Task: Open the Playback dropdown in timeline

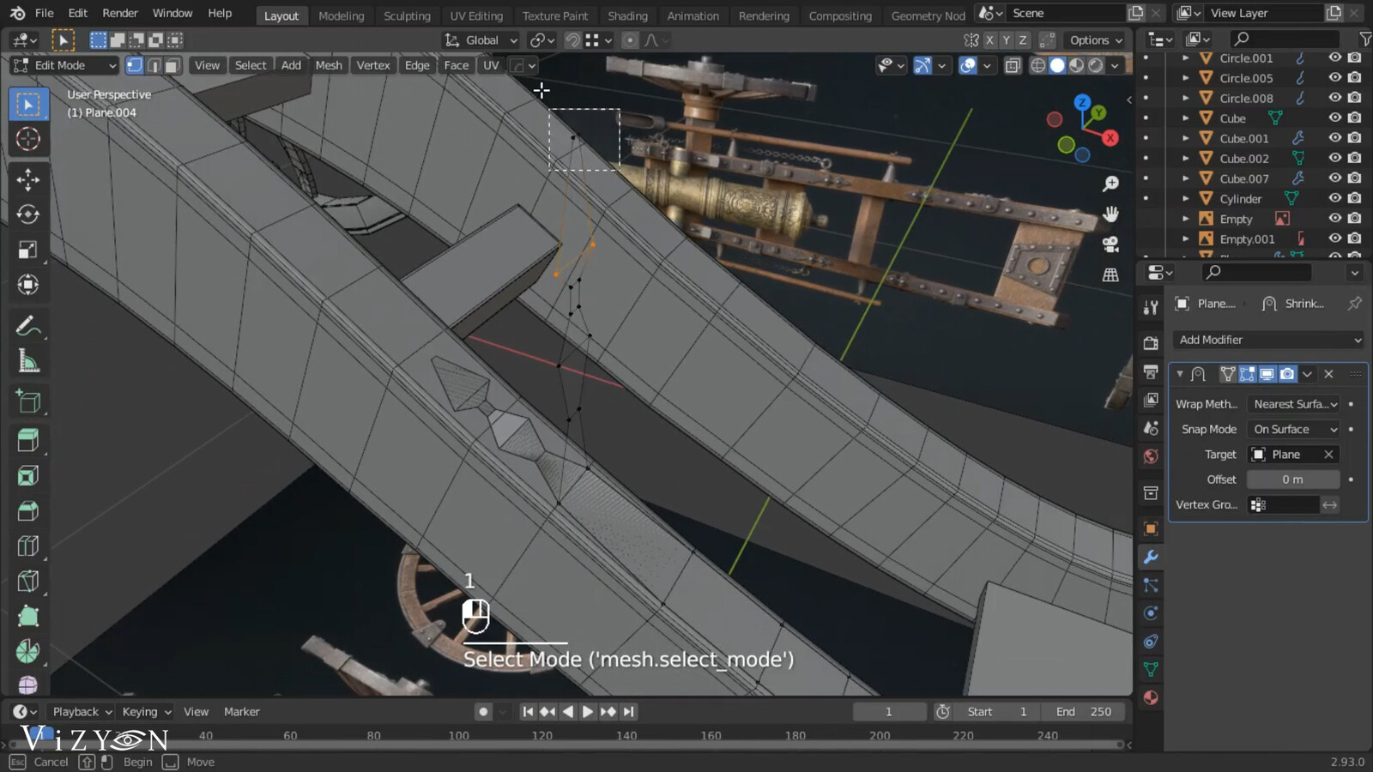Action: click(x=82, y=712)
